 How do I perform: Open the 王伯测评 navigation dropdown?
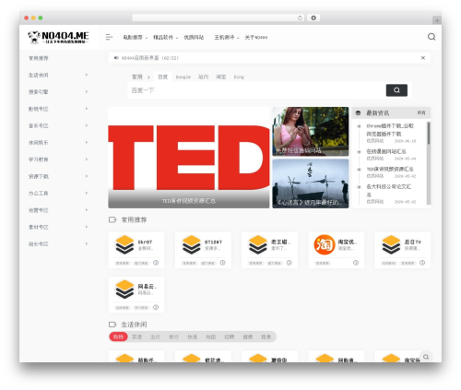tap(227, 37)
